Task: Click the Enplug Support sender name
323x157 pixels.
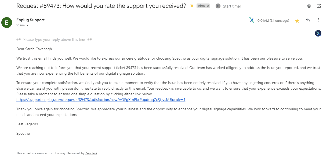Action: click(x=30, y=20)
